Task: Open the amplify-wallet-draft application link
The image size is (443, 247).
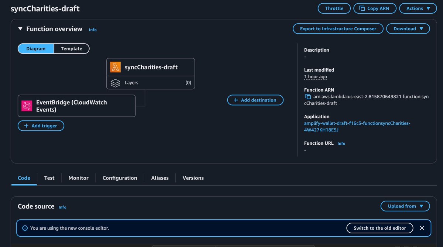Action: click(357, 127)
